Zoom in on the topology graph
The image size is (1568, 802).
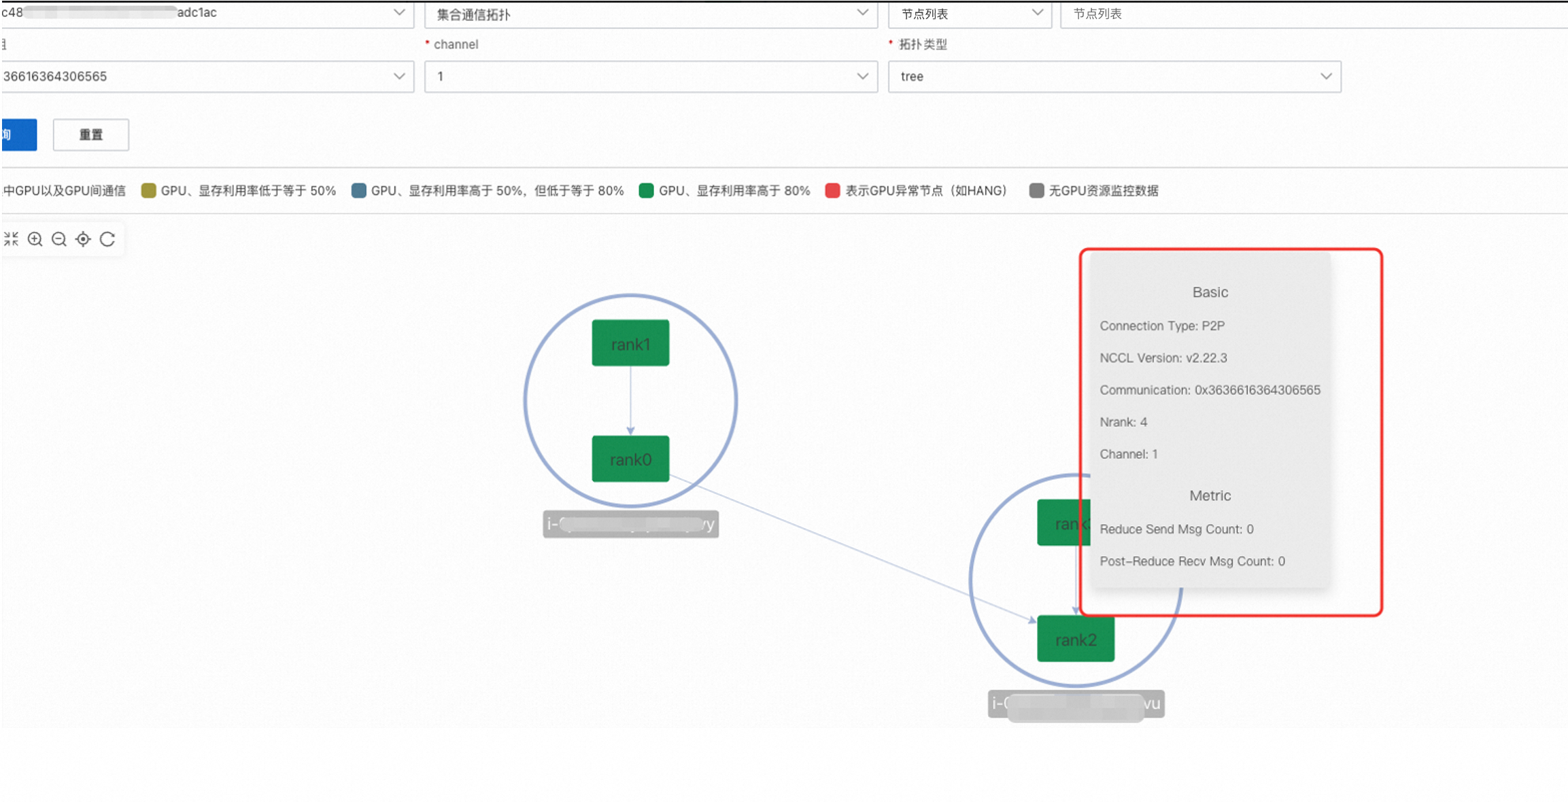(x=35, y=239)
